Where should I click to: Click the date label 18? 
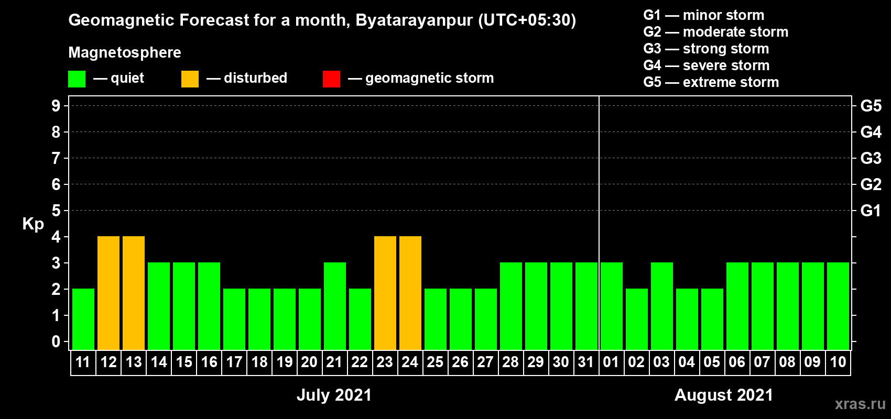pos(259,362)
